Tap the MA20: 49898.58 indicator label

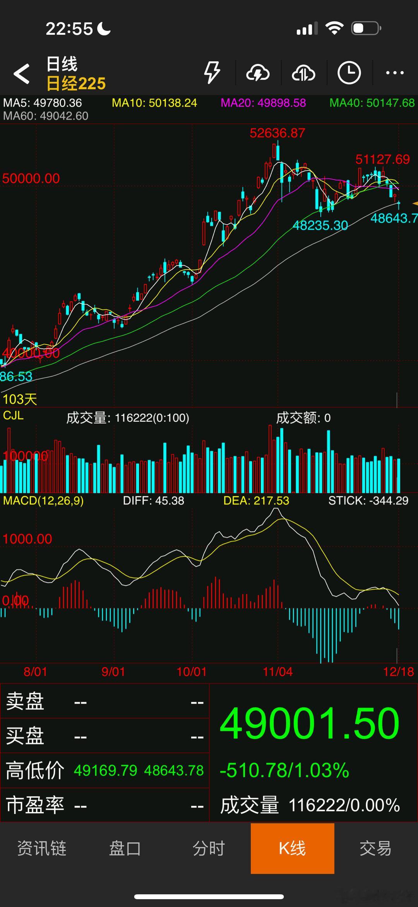point(263,103)
